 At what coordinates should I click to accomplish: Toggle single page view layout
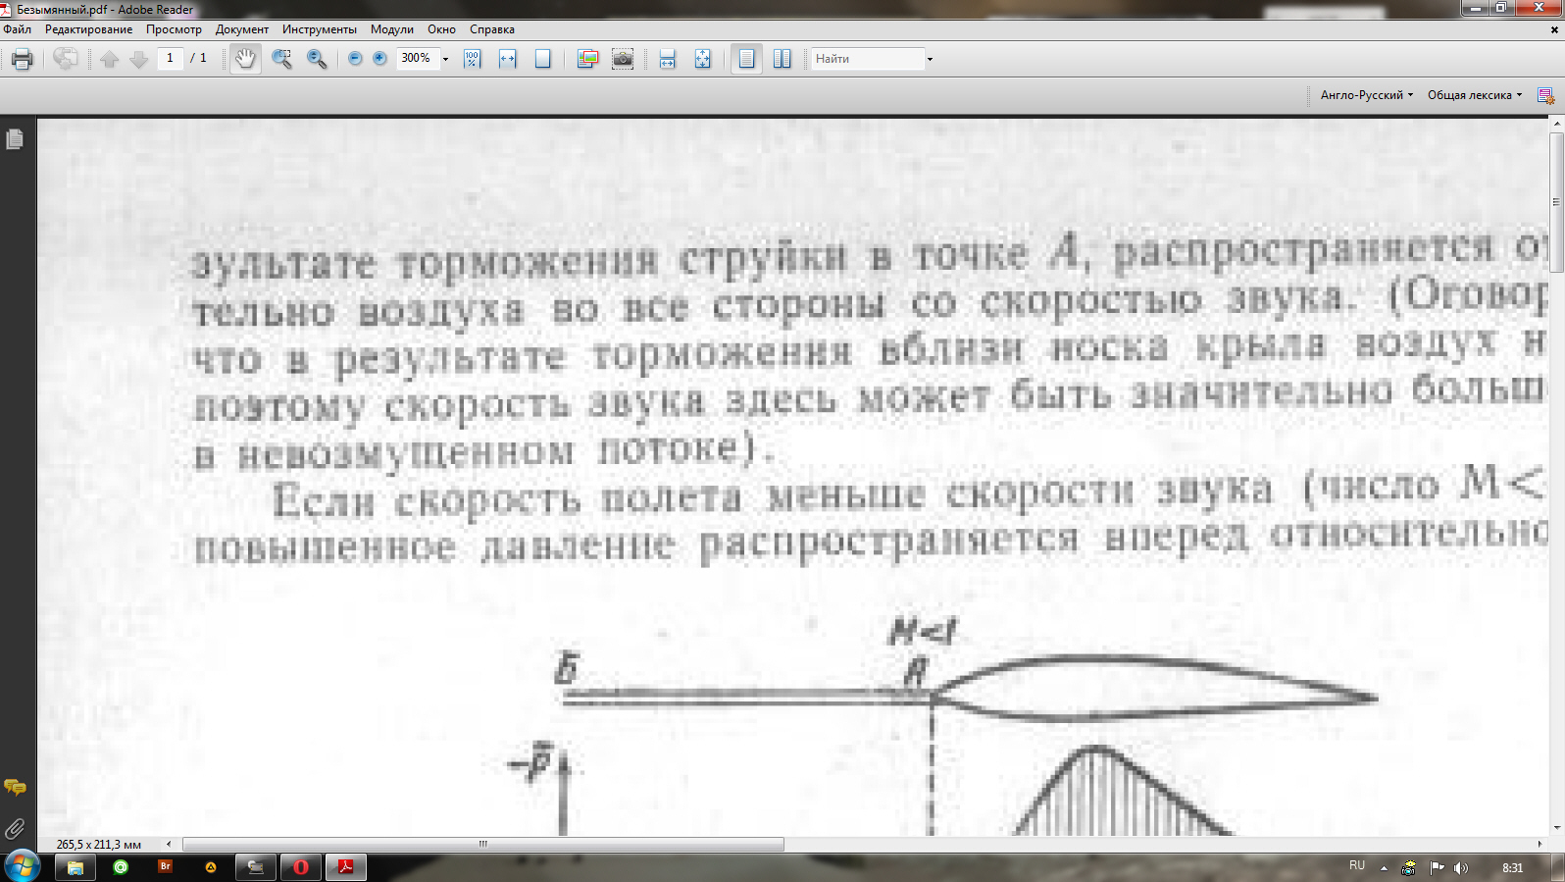pos(747,59)
